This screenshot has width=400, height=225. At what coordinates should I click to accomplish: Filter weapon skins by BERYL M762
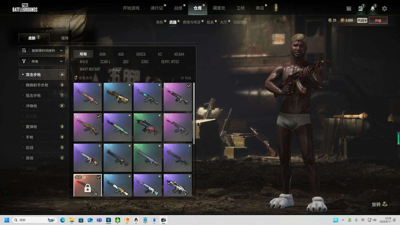pyautogui.click(x=170, y=62)
